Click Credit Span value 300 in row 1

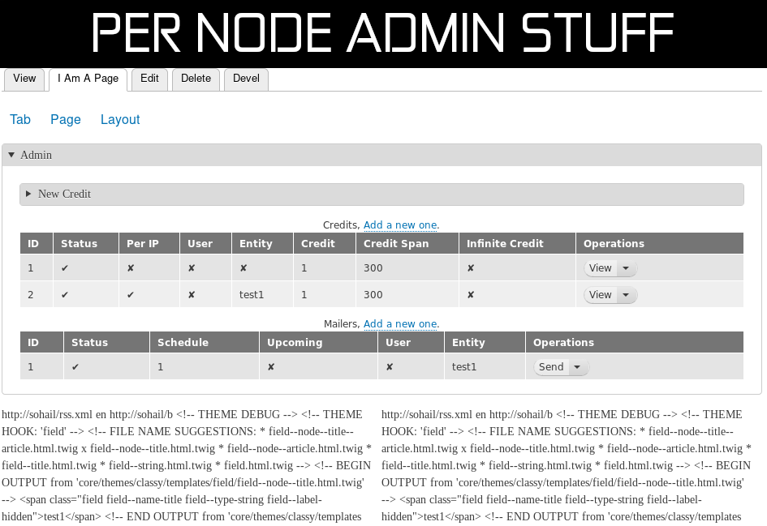(x=373, y=268)
